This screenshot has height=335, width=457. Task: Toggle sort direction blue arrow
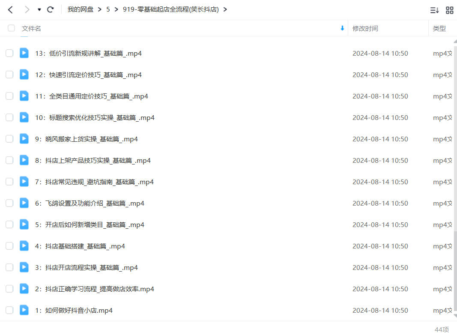tap(342, 28)
